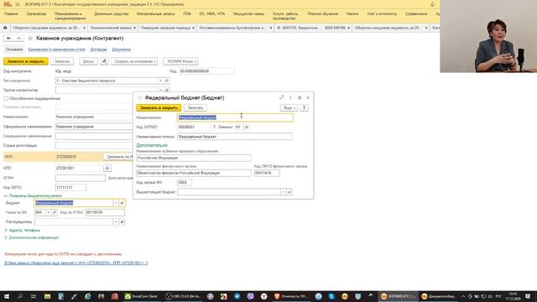The height and width of the screenshot is (302, 537).
Task: Open the duplicate ИНН/КПП records warning link
Action: [76, 263]
